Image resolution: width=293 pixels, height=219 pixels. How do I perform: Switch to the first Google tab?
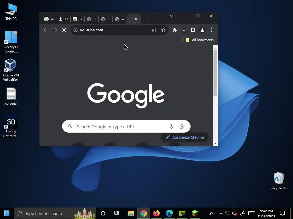pos(49,19)
